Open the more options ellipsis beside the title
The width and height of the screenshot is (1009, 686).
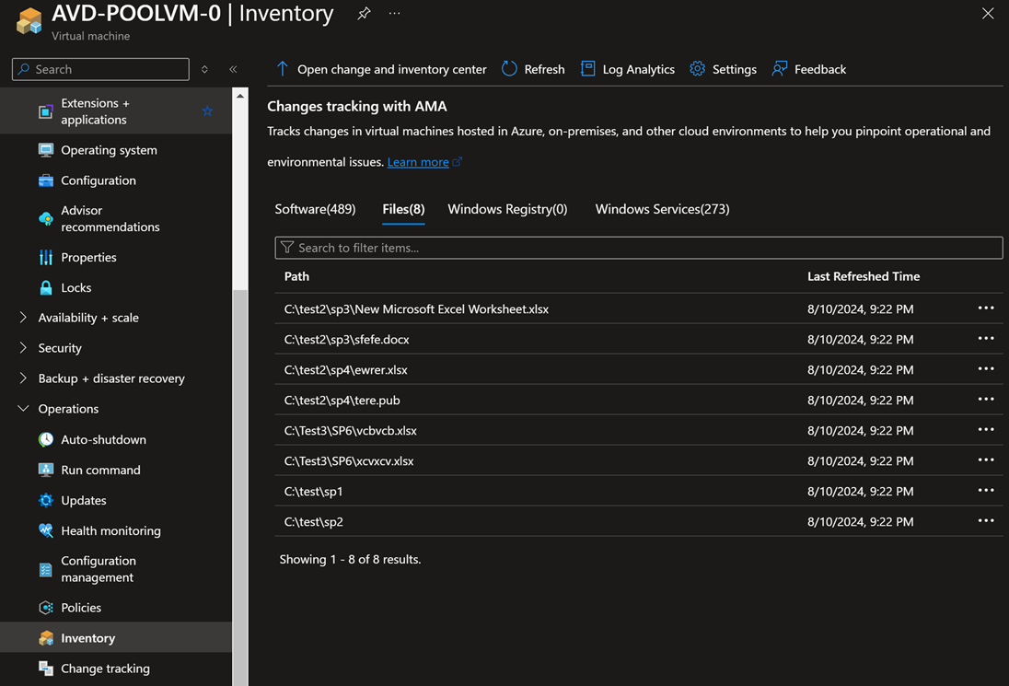394,13
